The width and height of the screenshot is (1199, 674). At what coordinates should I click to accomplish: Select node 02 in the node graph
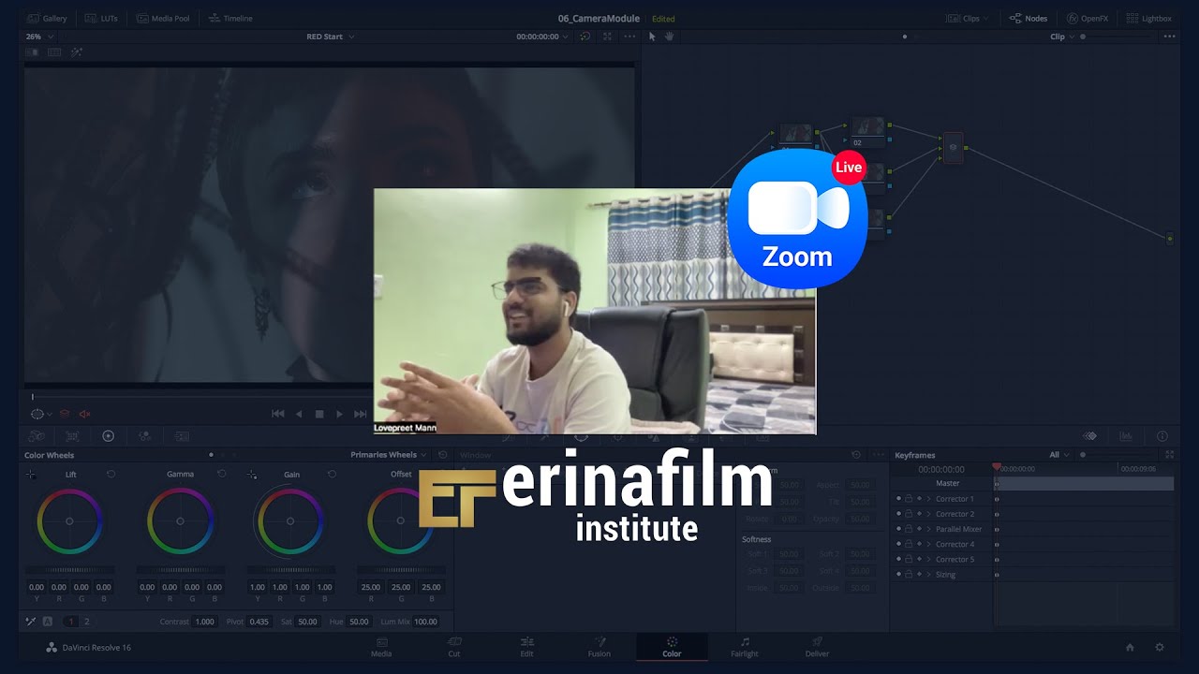[868, 131]
